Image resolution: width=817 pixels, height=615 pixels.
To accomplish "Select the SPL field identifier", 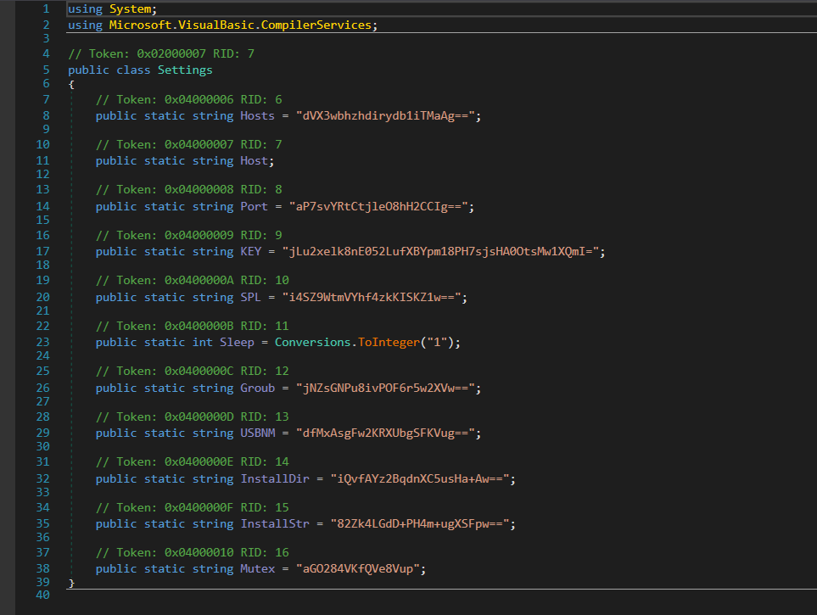I will click(250, 298).
